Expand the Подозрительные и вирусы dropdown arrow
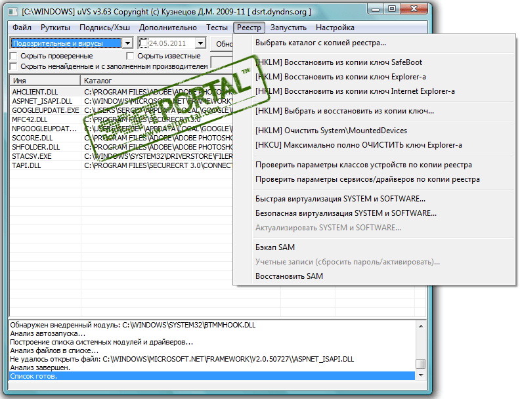Viewport: 520px width, 399px height. click(x=127, y=43)
